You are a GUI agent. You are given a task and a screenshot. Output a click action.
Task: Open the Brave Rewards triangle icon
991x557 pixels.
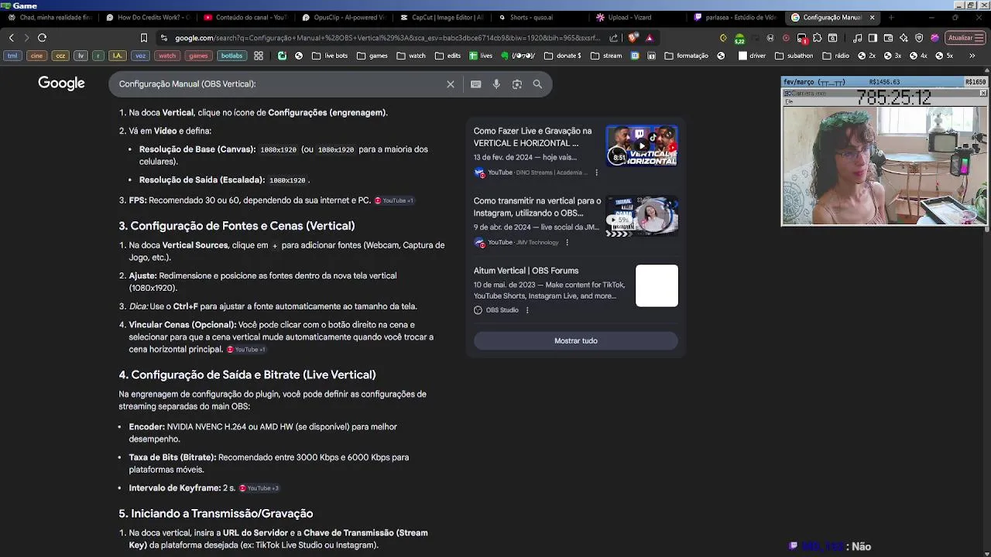pos(649,37)
